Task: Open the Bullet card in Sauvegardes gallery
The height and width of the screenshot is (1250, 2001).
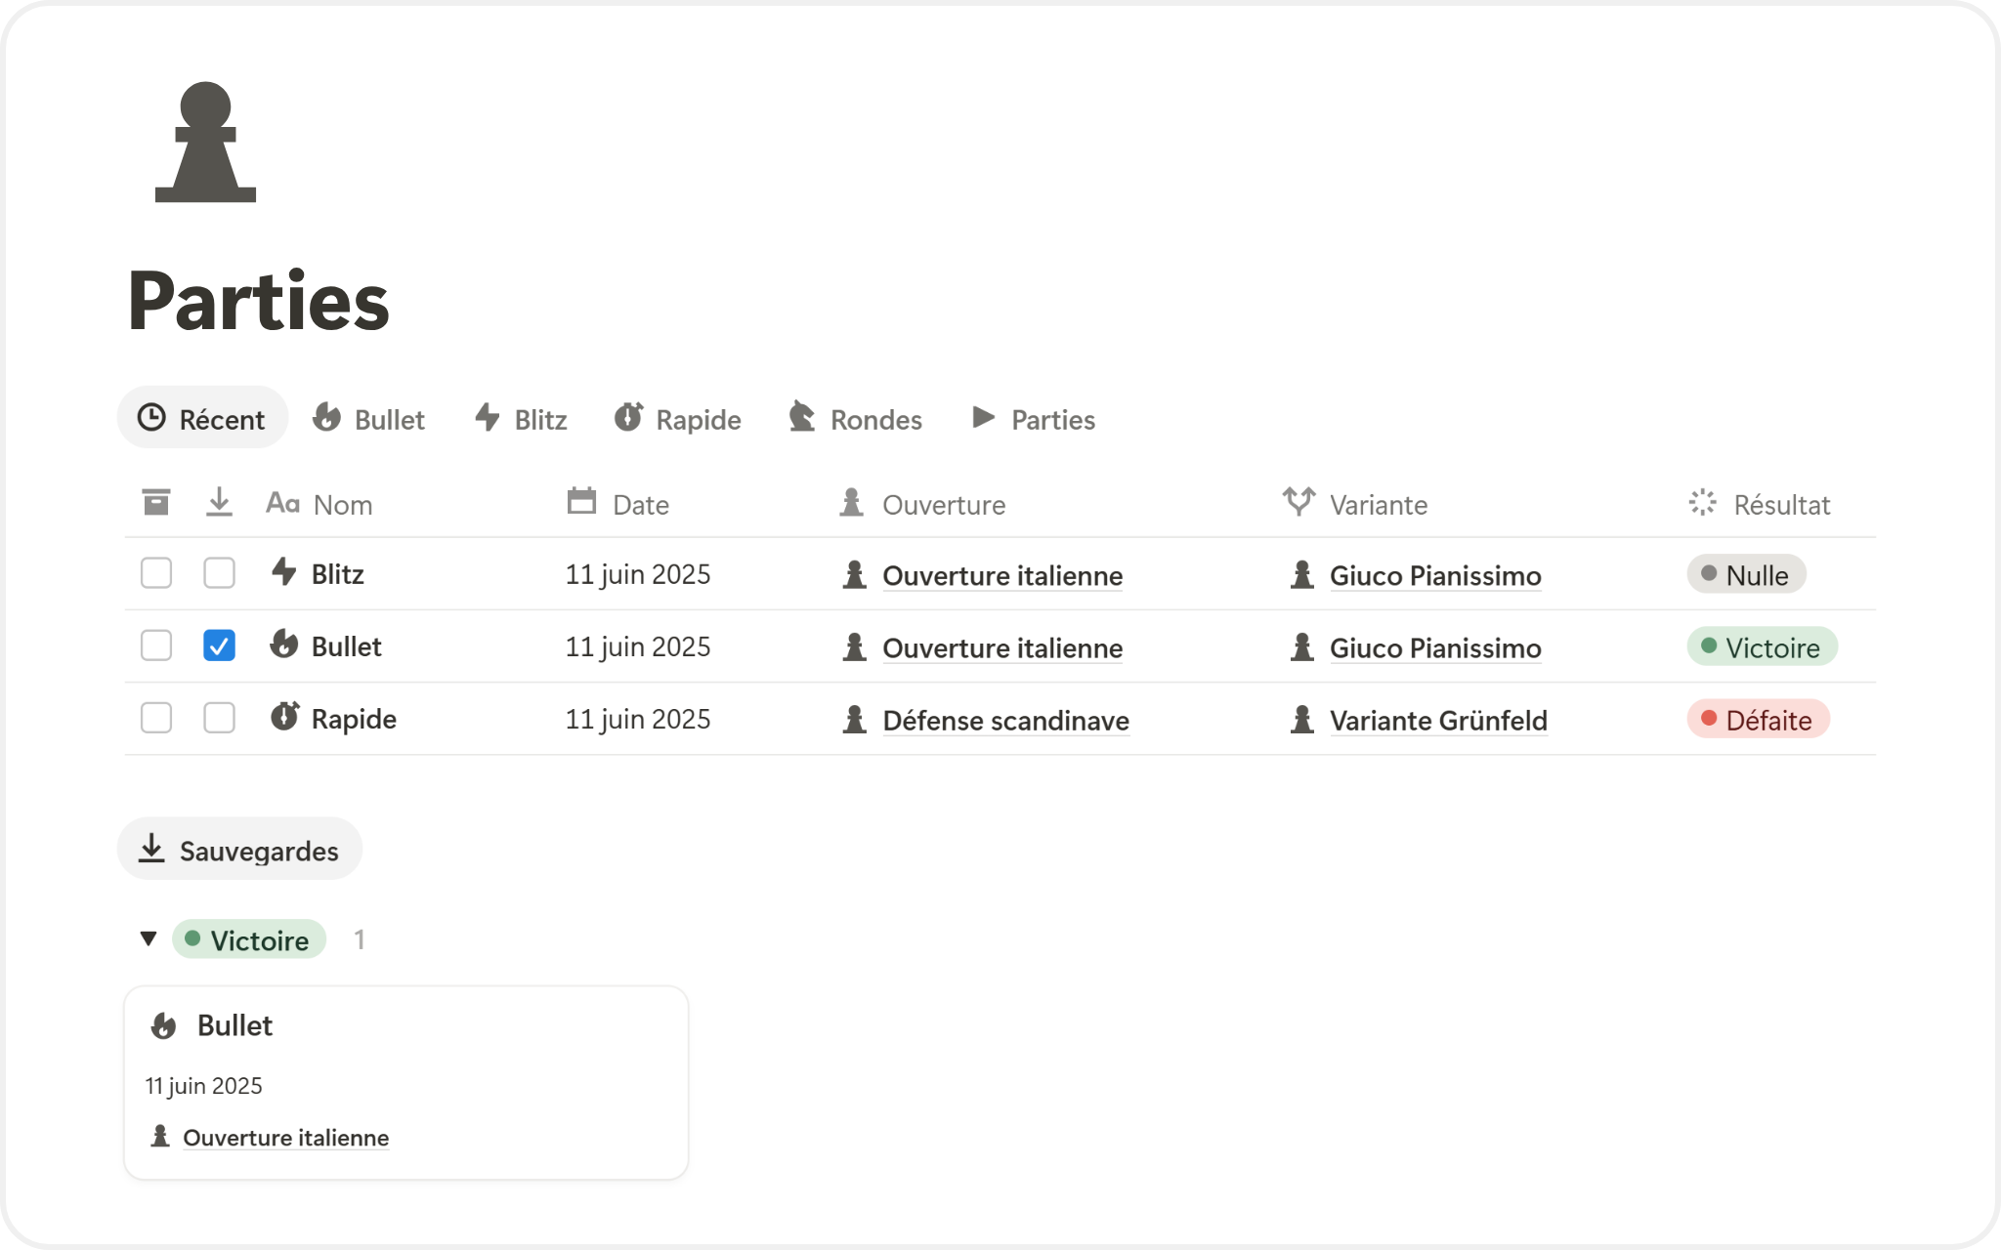Action: pyautogui.click(x=405, y=1082)
